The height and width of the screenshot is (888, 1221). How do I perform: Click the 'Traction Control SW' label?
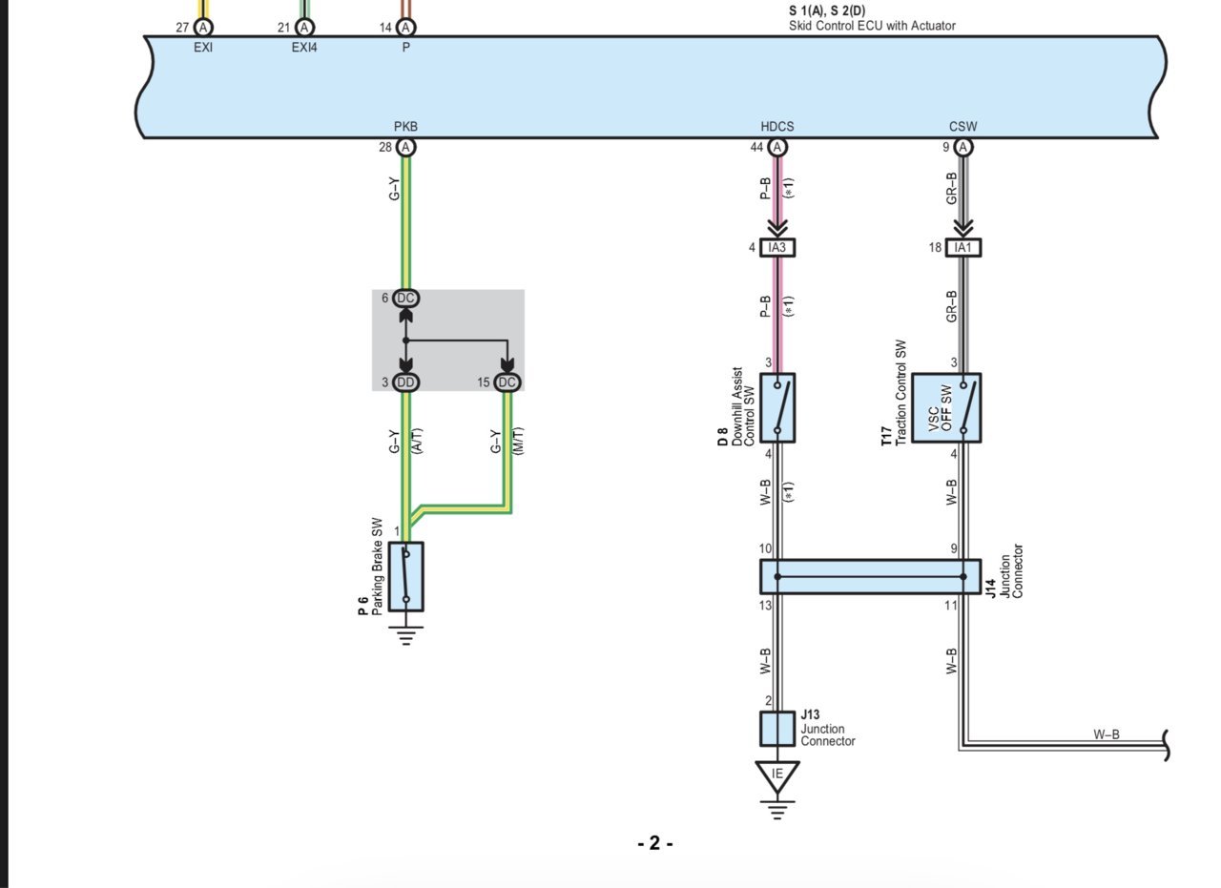[900, 394]
